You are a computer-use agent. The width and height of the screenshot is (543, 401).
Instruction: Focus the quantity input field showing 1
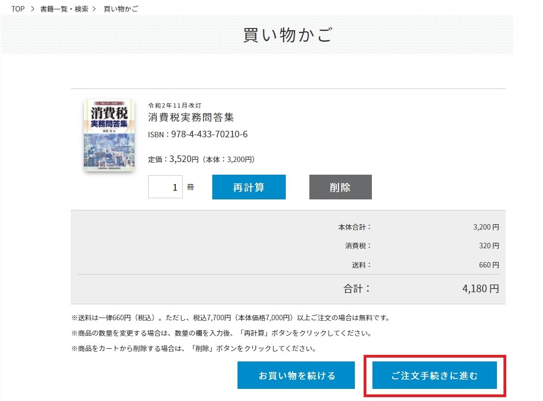pos(165,187)
